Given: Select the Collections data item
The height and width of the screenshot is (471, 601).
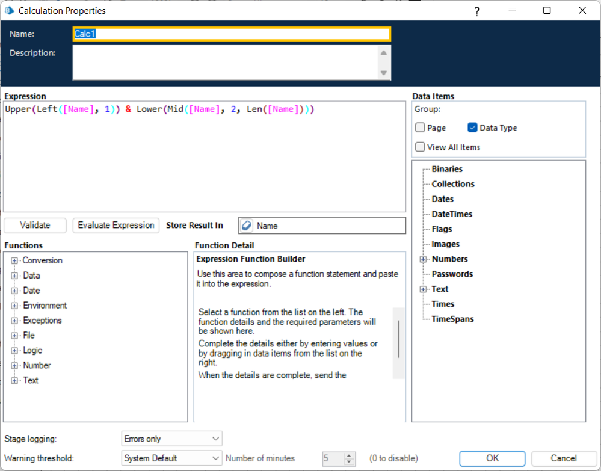Looking at the screenshot, I should pyautogui.click(x=453, y=184).
